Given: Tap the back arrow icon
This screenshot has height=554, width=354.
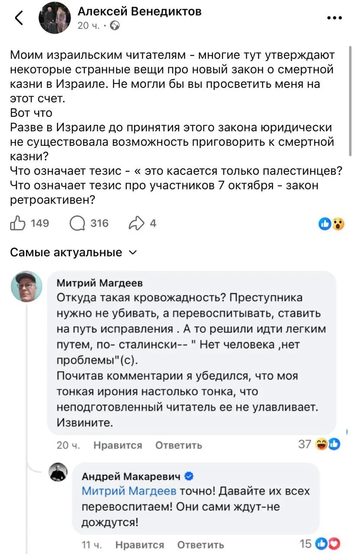Looking at the screenshot, I should coord(19,18).
